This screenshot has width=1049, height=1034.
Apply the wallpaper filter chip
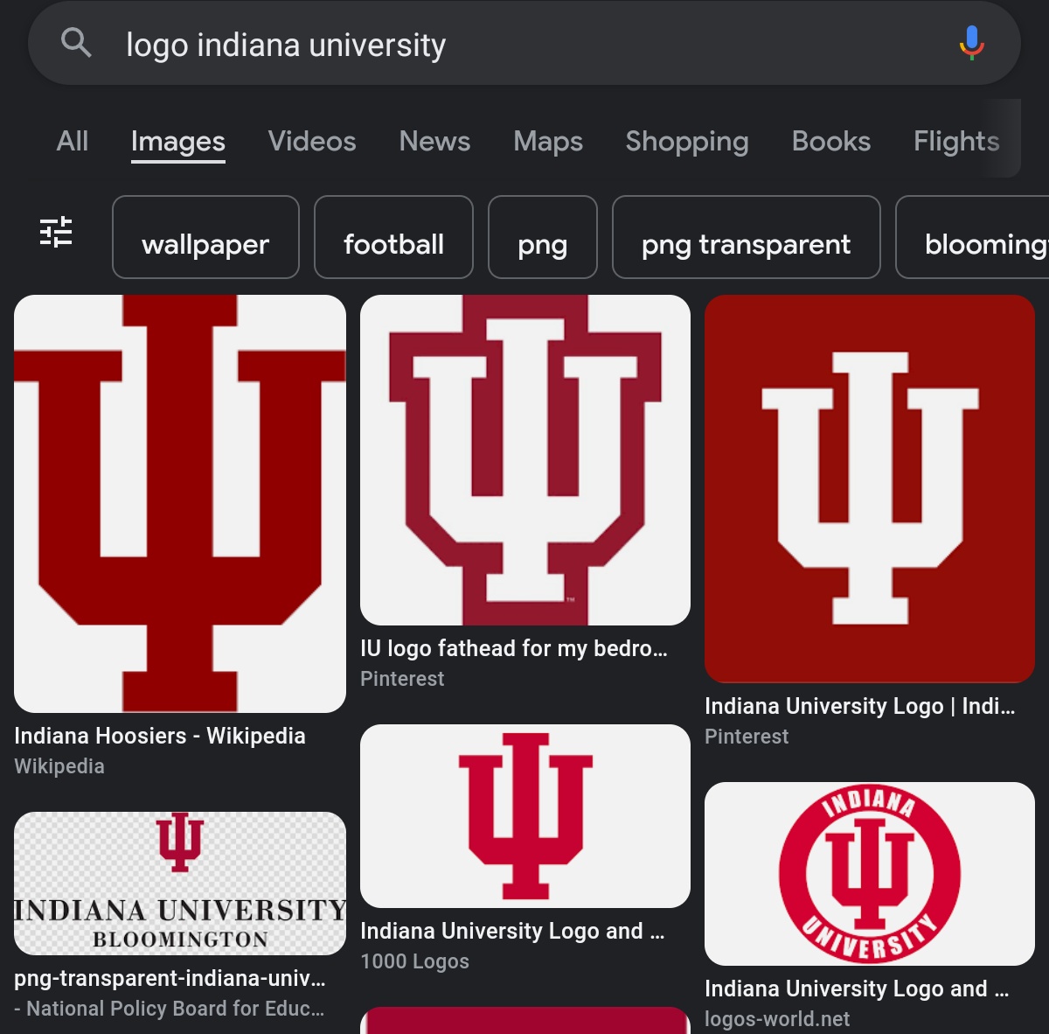(205, 237)
